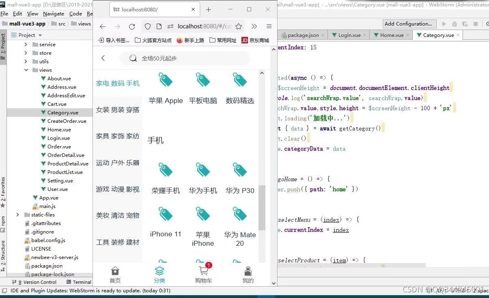The image size is (489, 298).
Task: Go to 首页 in the bottom navigation
Action: [x=115, y=274]
